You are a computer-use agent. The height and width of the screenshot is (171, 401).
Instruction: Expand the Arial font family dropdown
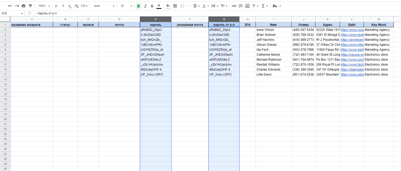click(x=104, y=6)
